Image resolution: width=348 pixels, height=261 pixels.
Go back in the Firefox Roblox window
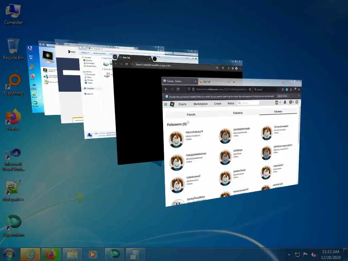click(x=166, y=89)
